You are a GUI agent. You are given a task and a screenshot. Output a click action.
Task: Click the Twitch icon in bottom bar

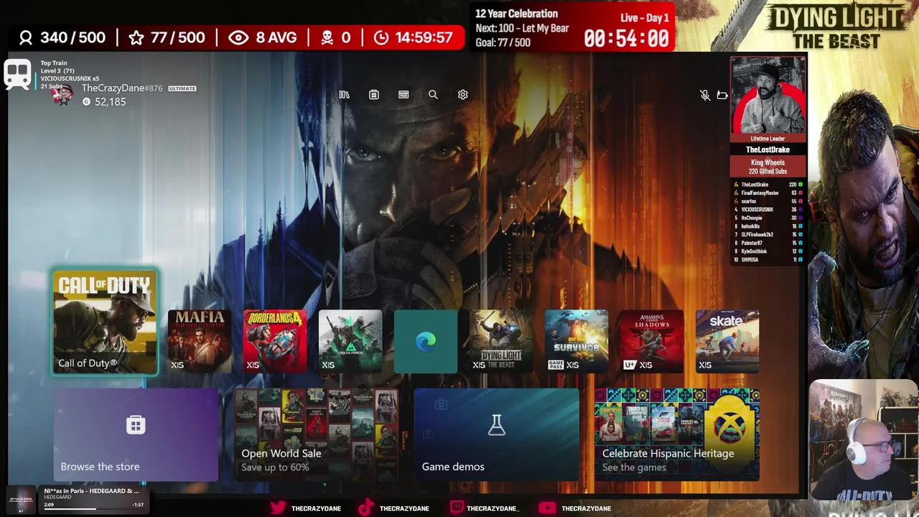point(457,508)
